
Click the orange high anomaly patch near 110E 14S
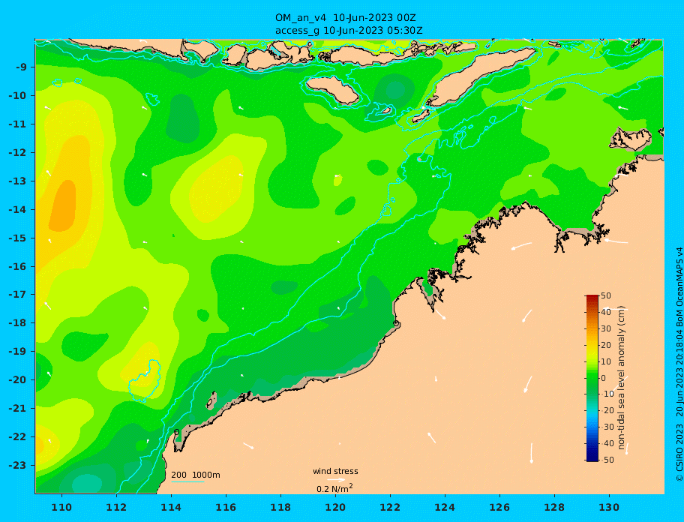coord(62,205)
